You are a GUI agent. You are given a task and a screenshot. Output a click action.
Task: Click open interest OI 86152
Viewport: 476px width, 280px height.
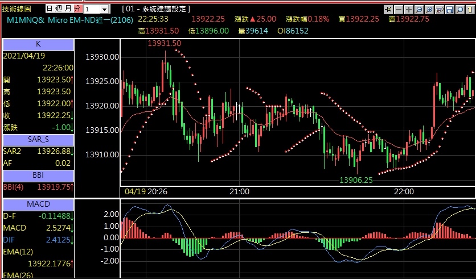point(293,31)
